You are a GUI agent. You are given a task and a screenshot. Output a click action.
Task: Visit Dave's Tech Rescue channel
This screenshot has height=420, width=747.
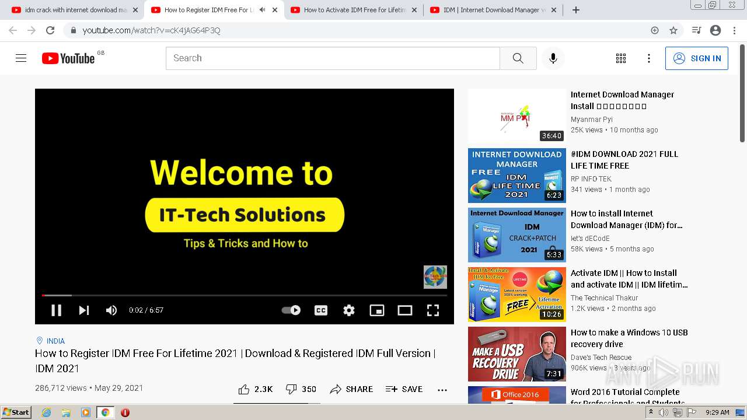(x=601, y=357)
